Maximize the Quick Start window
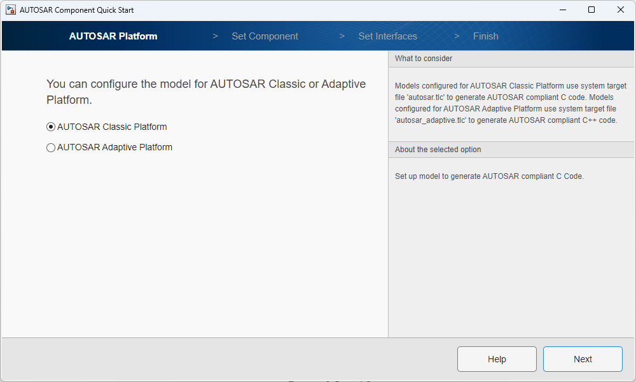This screenshot has height=382, width=636. (591, 10)
